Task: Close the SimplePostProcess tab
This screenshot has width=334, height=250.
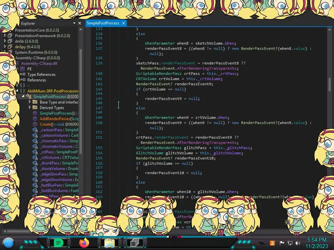Action: coord(124,23)
